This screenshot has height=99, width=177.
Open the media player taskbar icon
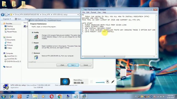coord(43,97)
